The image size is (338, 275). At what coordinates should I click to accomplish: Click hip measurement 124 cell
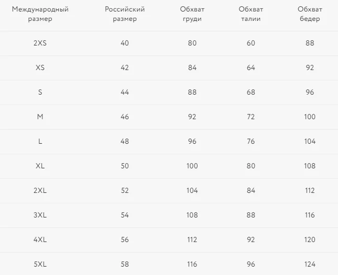point(310,264)
